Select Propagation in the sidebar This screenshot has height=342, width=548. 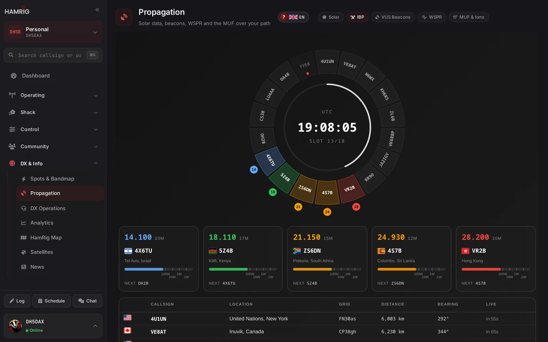coord(60,193)
